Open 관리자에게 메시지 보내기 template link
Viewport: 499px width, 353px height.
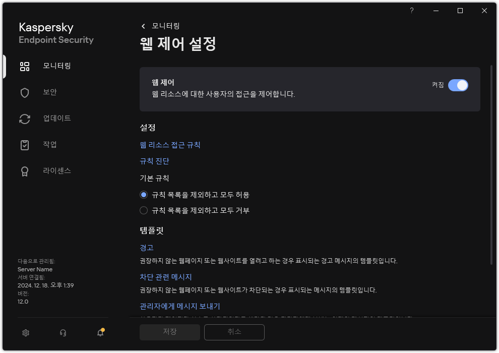point(181,306)
